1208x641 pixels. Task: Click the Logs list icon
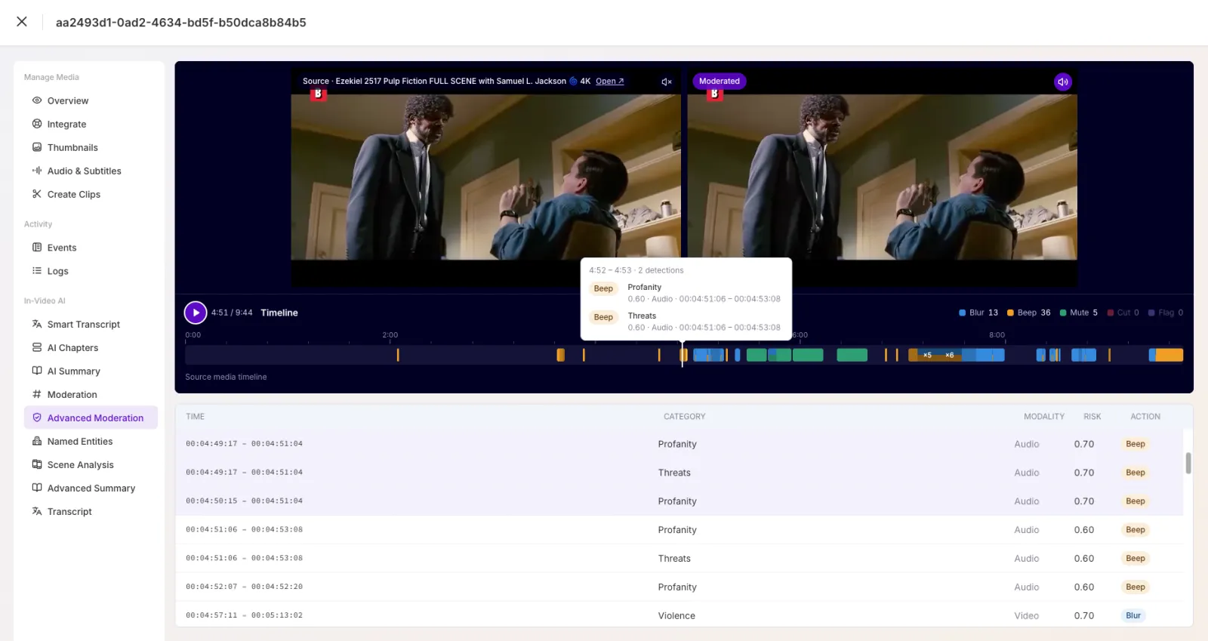(x=36, y=271)
